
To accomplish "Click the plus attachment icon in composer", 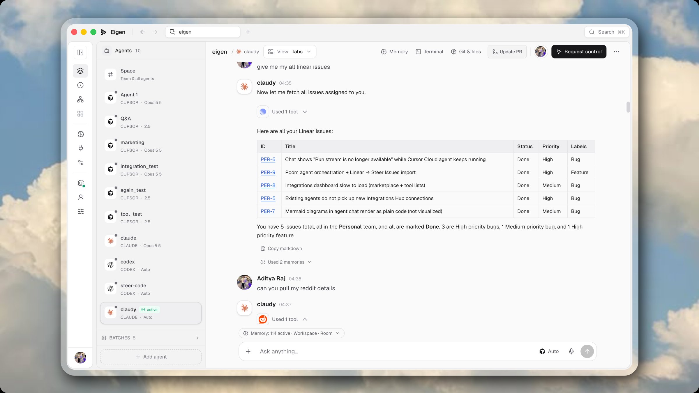I will click(x=248, y=351).
